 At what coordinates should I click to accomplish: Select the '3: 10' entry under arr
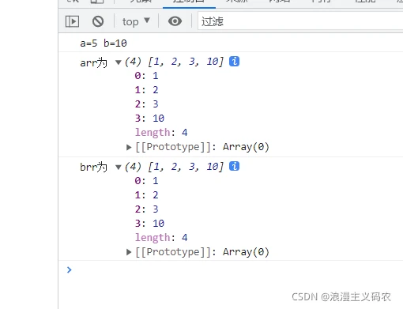149,119
